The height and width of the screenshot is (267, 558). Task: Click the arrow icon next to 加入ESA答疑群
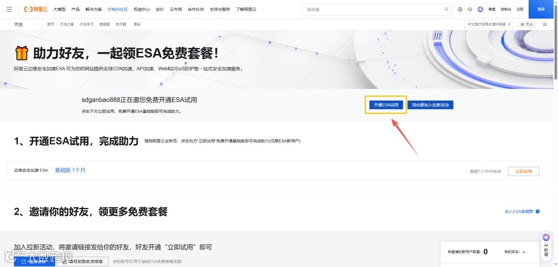538,212
